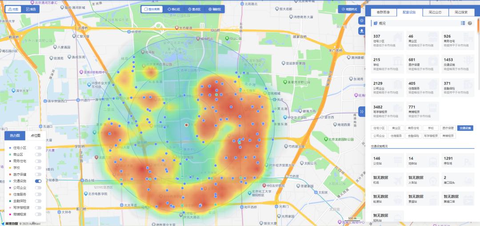The width and height of the screenshot is (480, 226).
Task: Click the 215 学校 overview card
Action: (x=387, y=64)
